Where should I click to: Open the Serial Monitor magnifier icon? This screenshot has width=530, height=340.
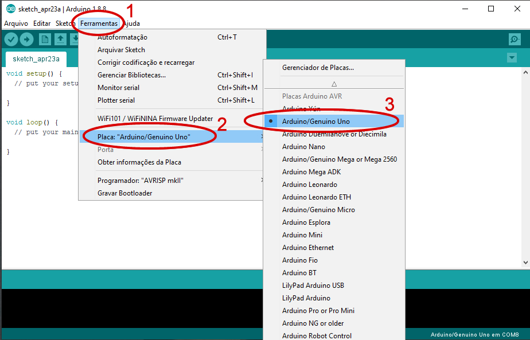(515, 40)
